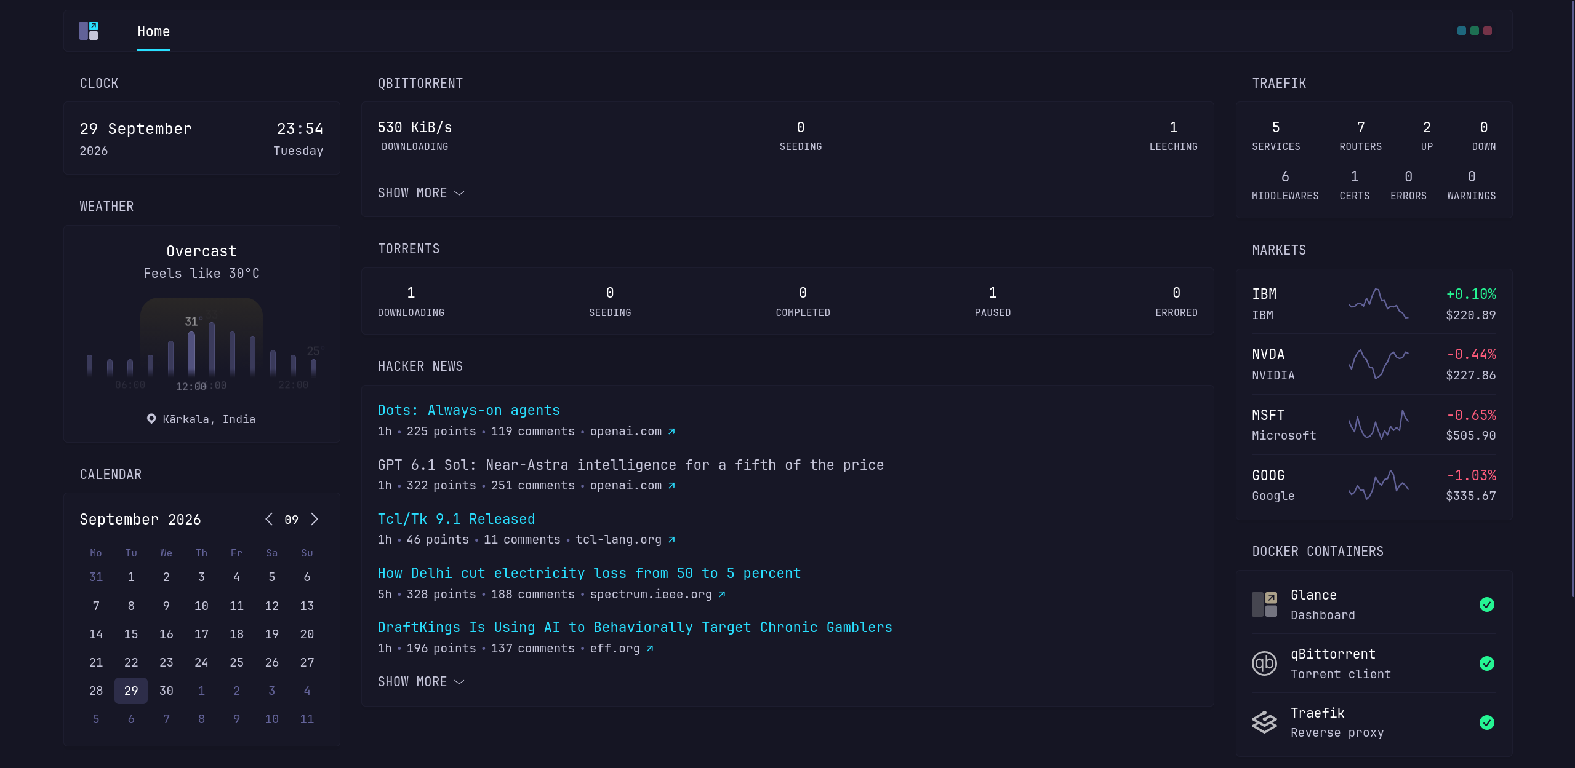Screen dimensions: 1575x768
Task: Click the '7' routers Traefik value
Action: (x=1361, y=127)
